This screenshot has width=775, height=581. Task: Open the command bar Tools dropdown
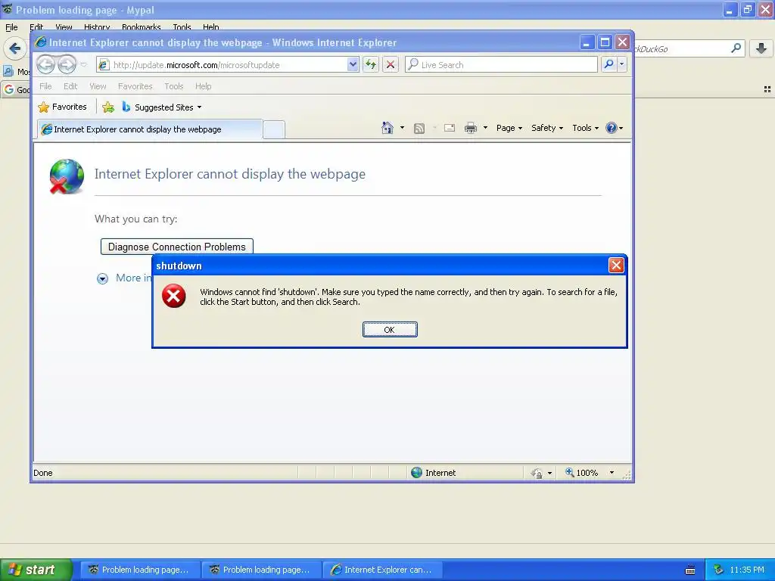(x=586, y=128)
